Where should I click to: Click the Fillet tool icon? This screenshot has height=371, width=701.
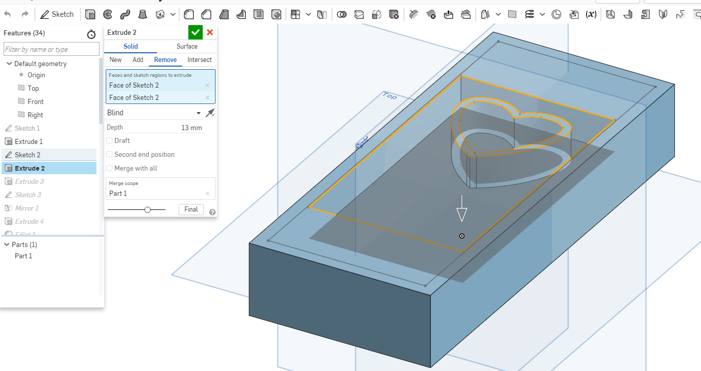tap(189, 14)
